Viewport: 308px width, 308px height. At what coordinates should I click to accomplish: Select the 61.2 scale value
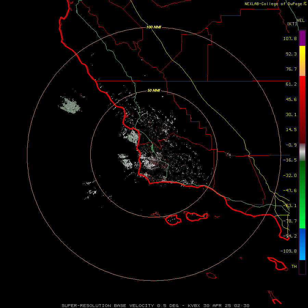(x=291, y=84)
